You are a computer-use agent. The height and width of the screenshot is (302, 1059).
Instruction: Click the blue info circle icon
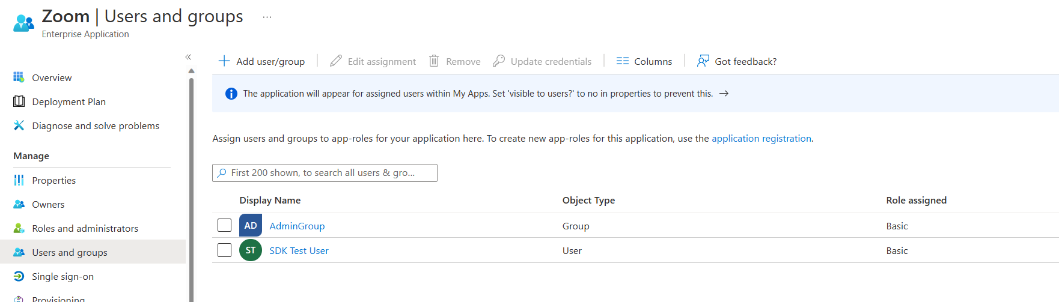coord(231,94)
